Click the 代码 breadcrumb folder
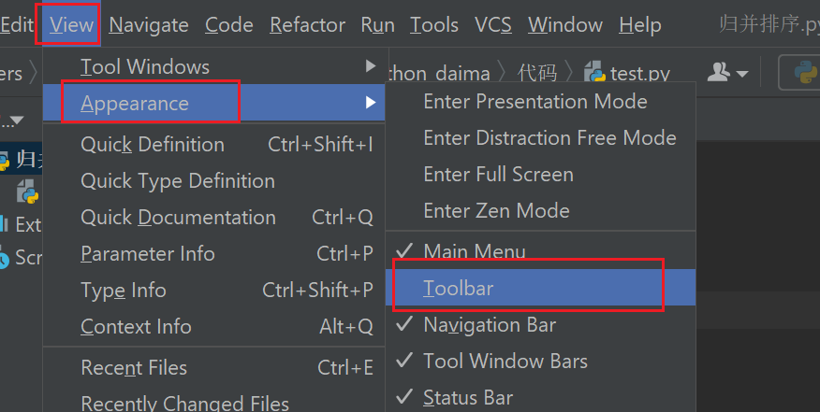820x412 pixels. (537, 73)
